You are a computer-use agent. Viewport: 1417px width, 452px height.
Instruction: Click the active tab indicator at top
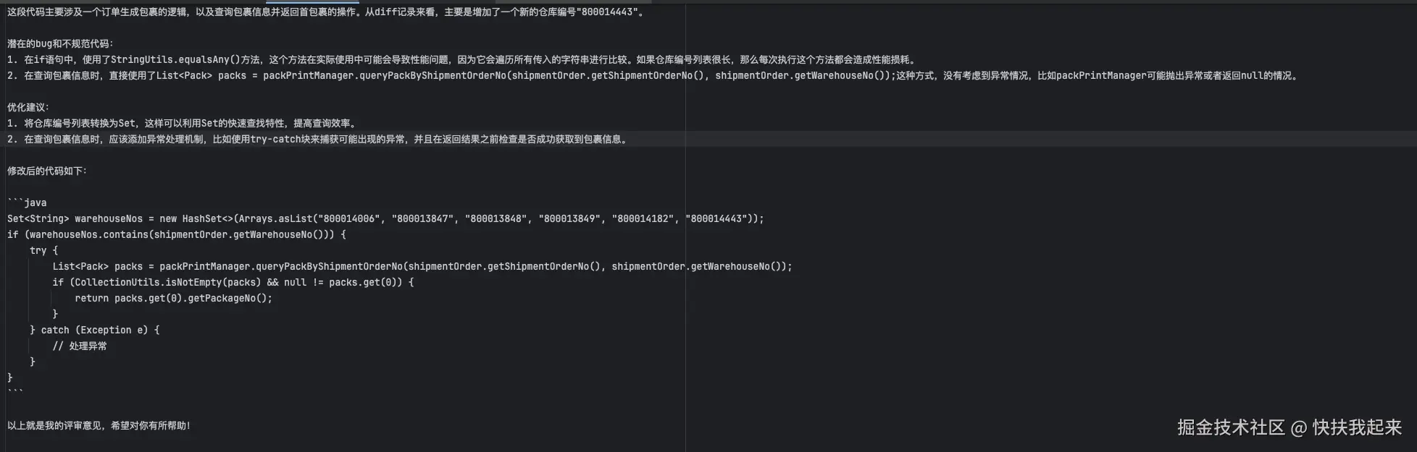[312, 2]
